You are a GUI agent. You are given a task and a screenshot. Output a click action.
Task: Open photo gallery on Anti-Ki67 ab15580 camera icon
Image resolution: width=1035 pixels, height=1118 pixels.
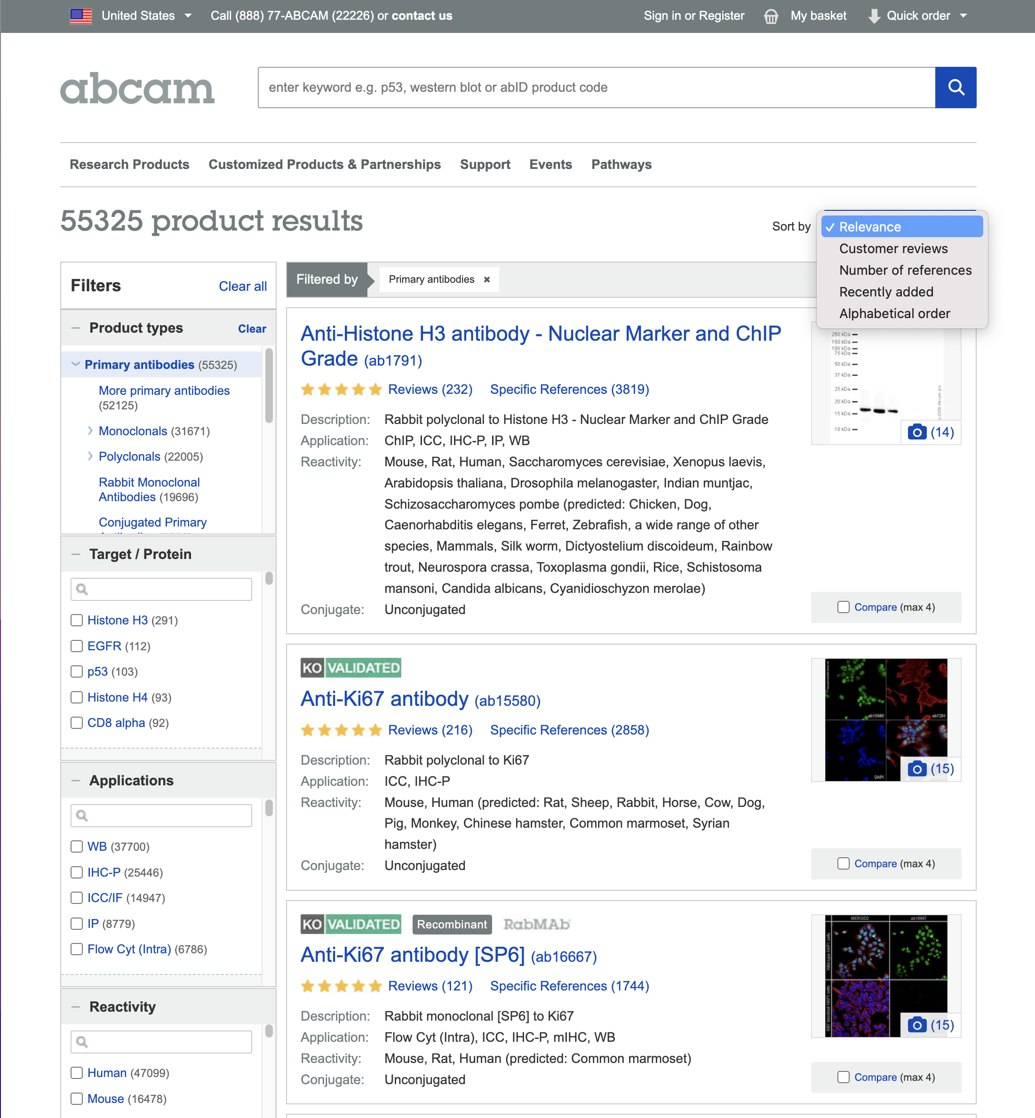916,768
